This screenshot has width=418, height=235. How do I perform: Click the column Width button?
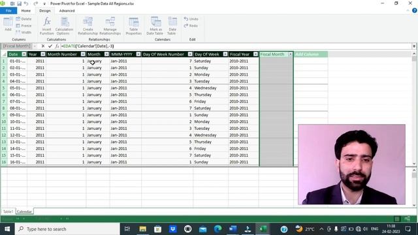pyautogui.click(x=24, y=32)
